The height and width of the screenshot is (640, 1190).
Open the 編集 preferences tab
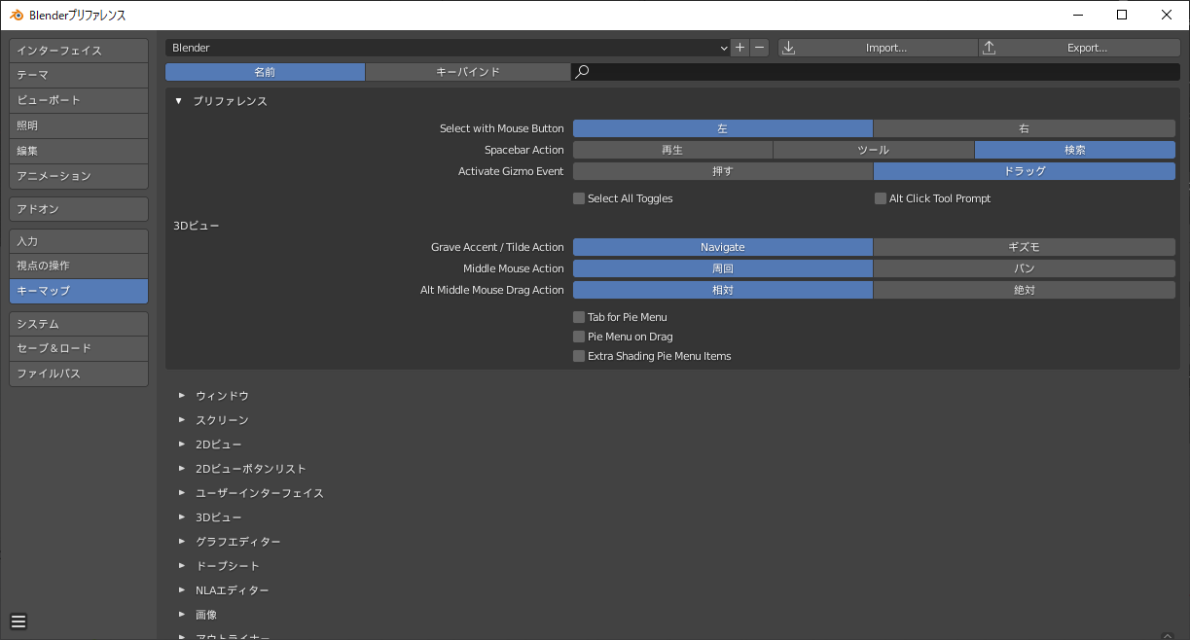(79, 151)
